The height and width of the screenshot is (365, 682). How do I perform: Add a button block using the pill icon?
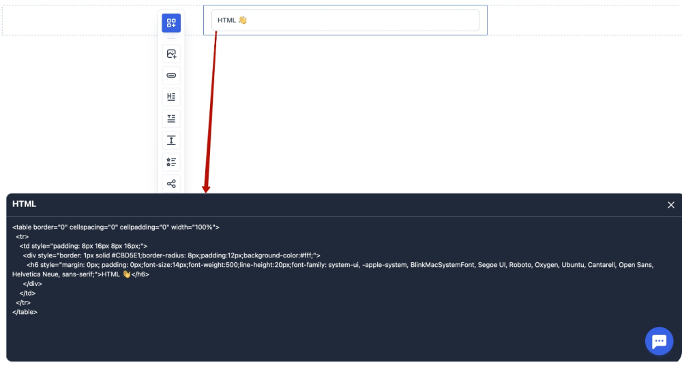click(171, 76)
